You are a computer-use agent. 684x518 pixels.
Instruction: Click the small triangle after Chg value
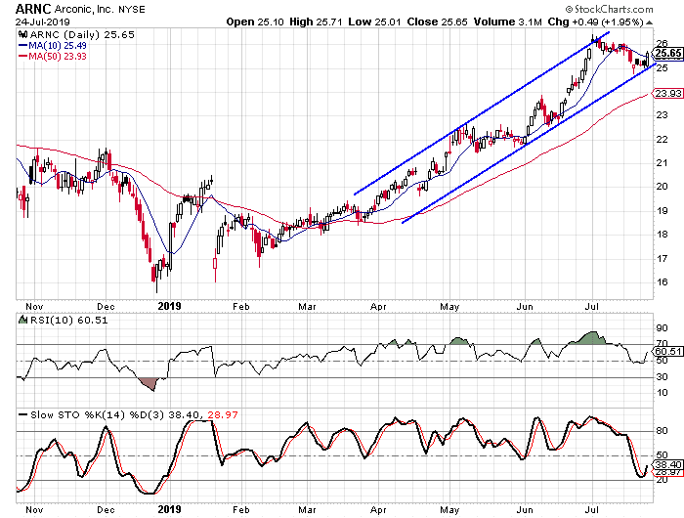(649, 22)
